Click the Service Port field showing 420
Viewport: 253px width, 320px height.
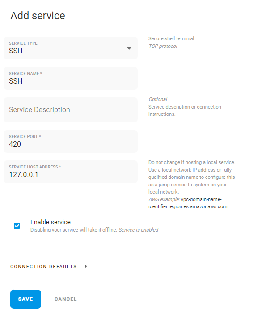coord(71,141)
